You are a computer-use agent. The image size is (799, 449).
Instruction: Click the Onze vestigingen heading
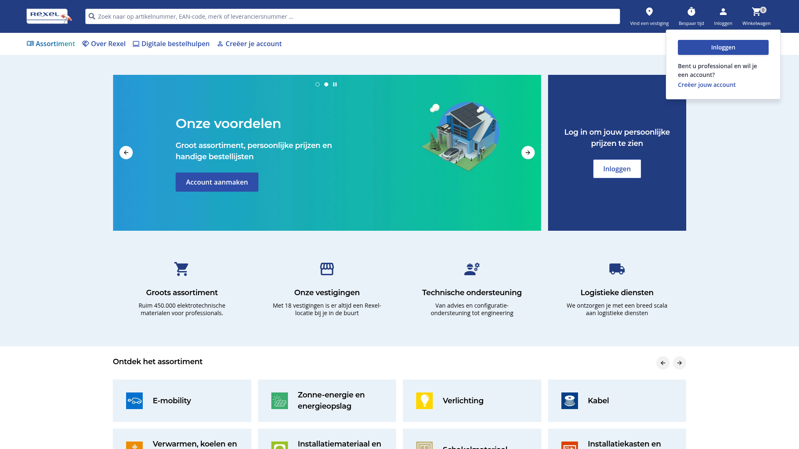[x=327, y=293]
